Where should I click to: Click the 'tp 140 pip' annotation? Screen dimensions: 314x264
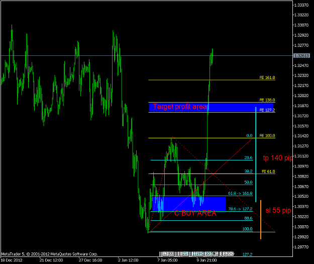(278, 158)
